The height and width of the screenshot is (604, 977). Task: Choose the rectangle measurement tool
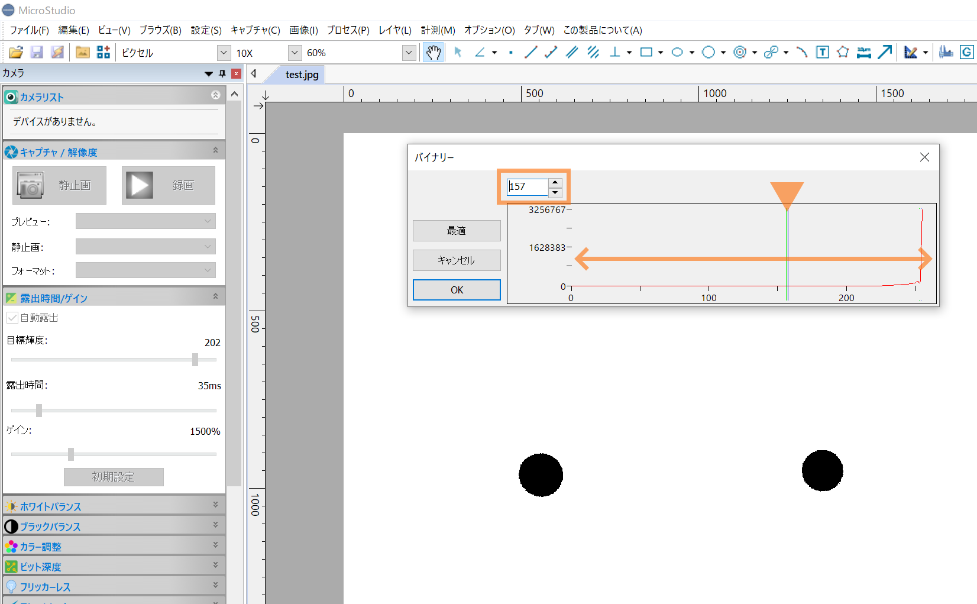click(x=646, y=53)
